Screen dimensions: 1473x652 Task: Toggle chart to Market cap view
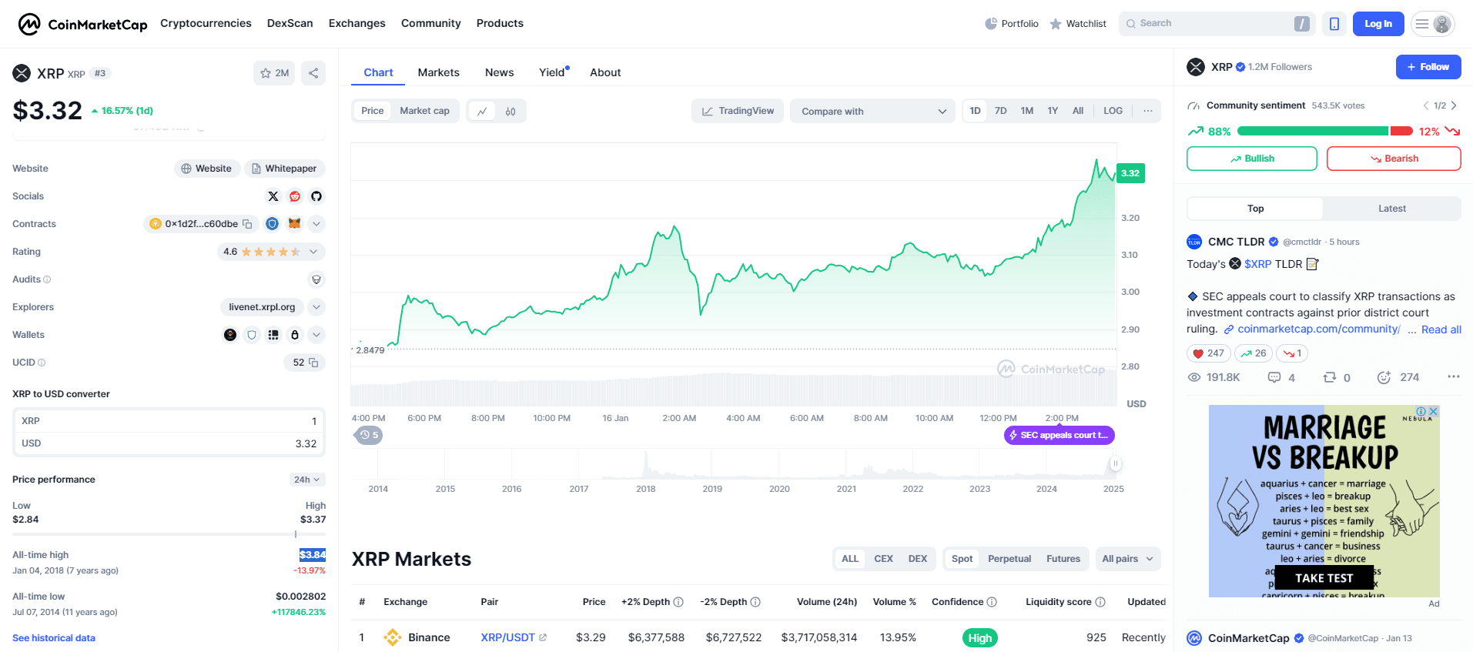click(x=424, y=111)
